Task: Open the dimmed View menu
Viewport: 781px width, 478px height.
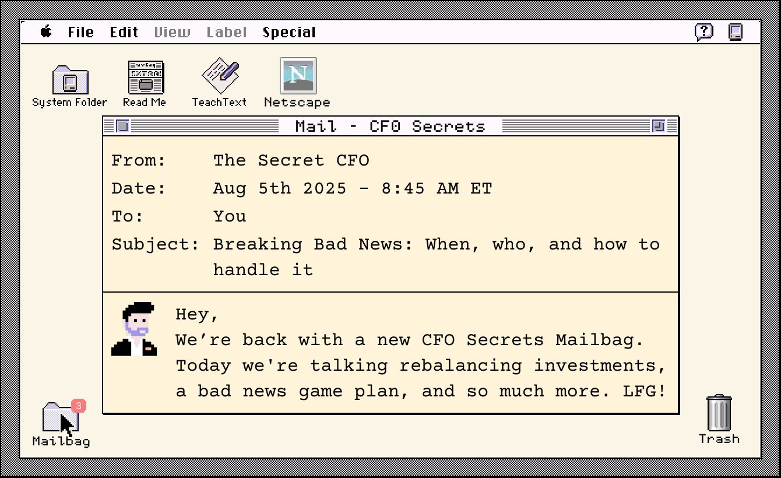Action: point(172,33)
